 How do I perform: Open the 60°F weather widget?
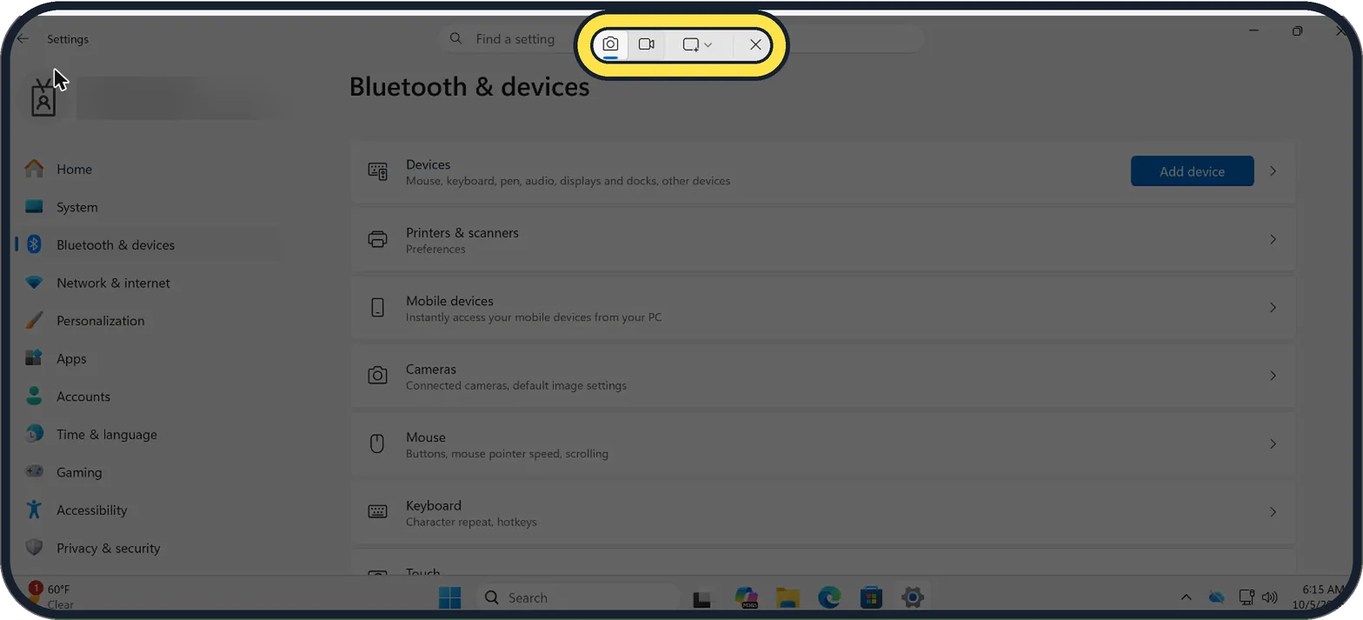point(52,597)
